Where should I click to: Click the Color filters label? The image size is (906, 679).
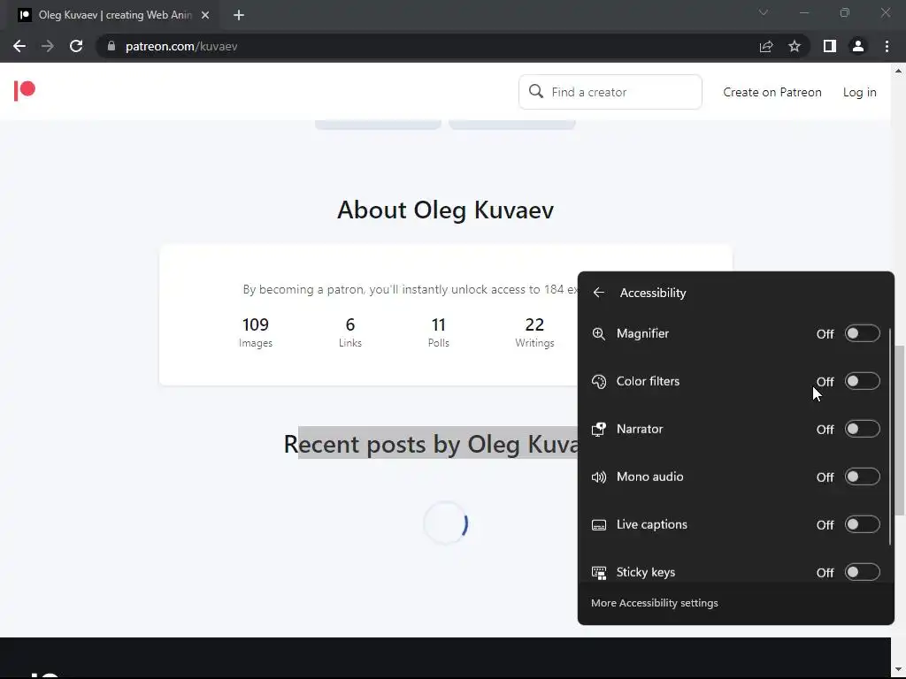pos(648,381)
